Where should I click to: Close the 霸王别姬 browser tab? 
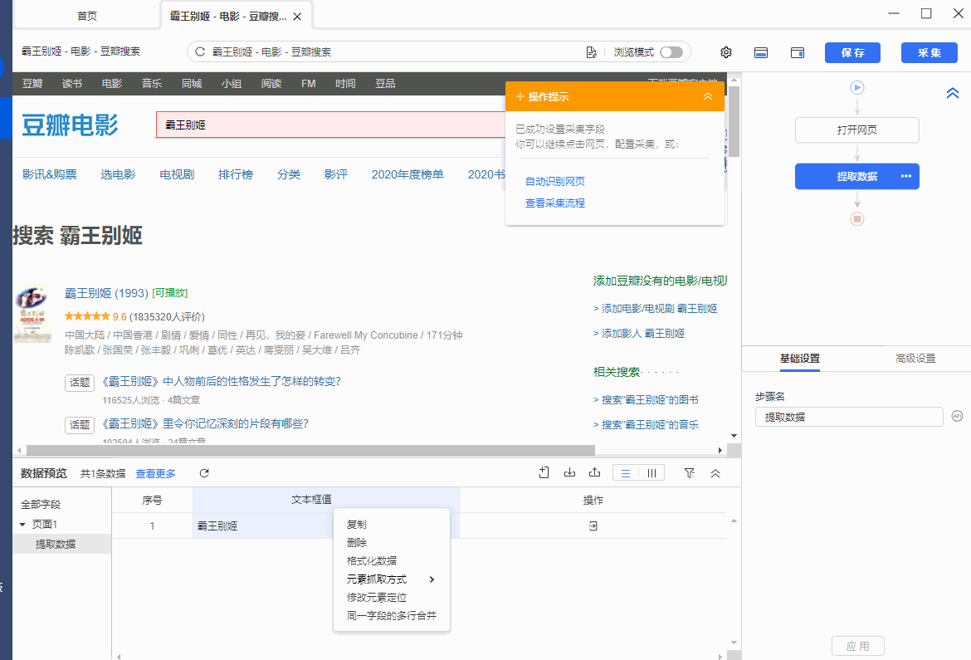click(297, 17)
